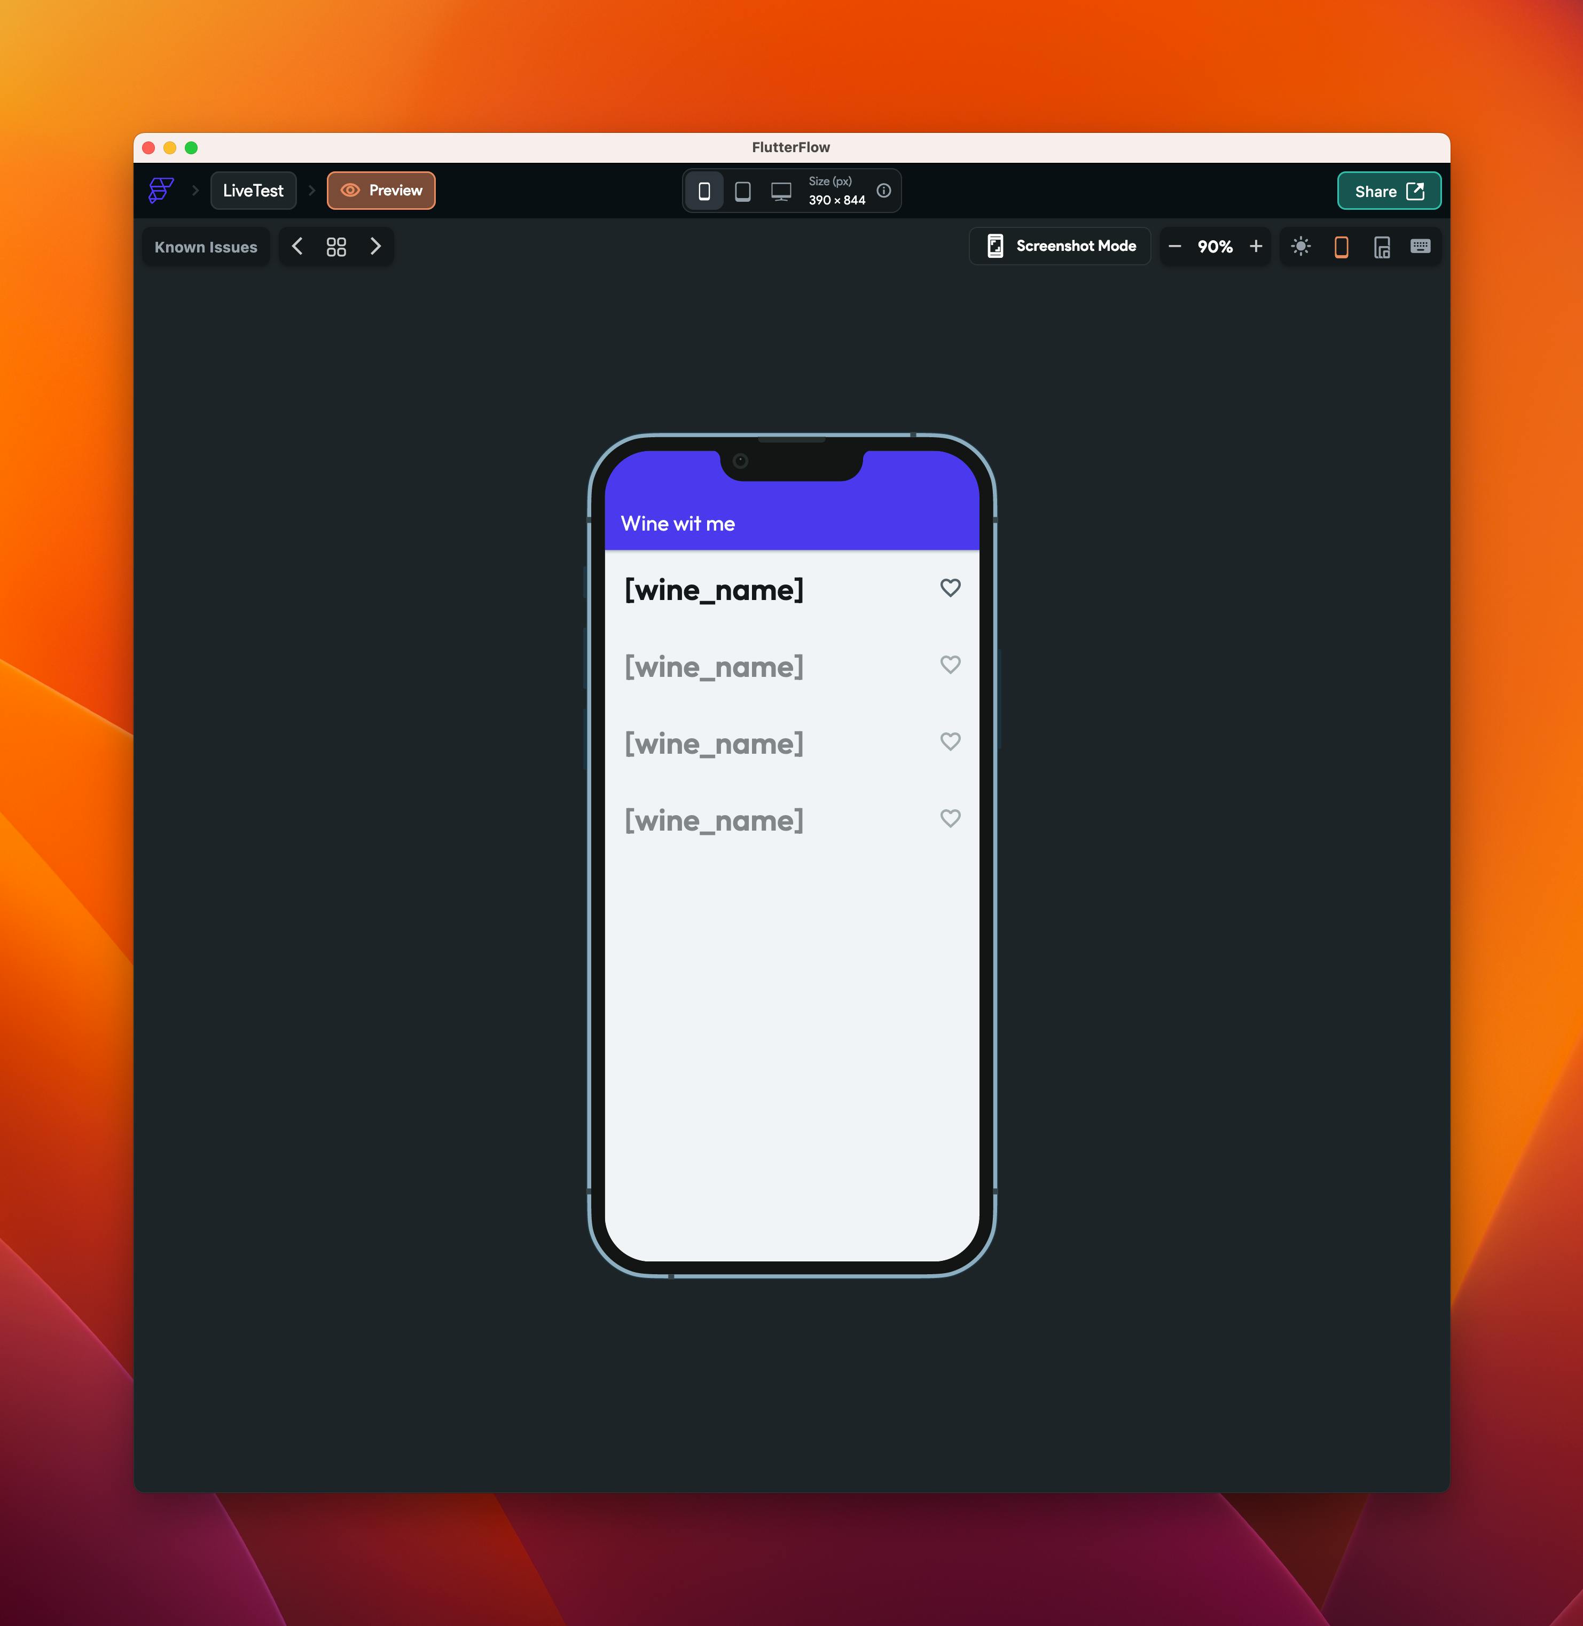Decrease zoom with minus button
Image resolution: width=1583 pixels, height=1626 pixels.
click(x=1174, y=247)
